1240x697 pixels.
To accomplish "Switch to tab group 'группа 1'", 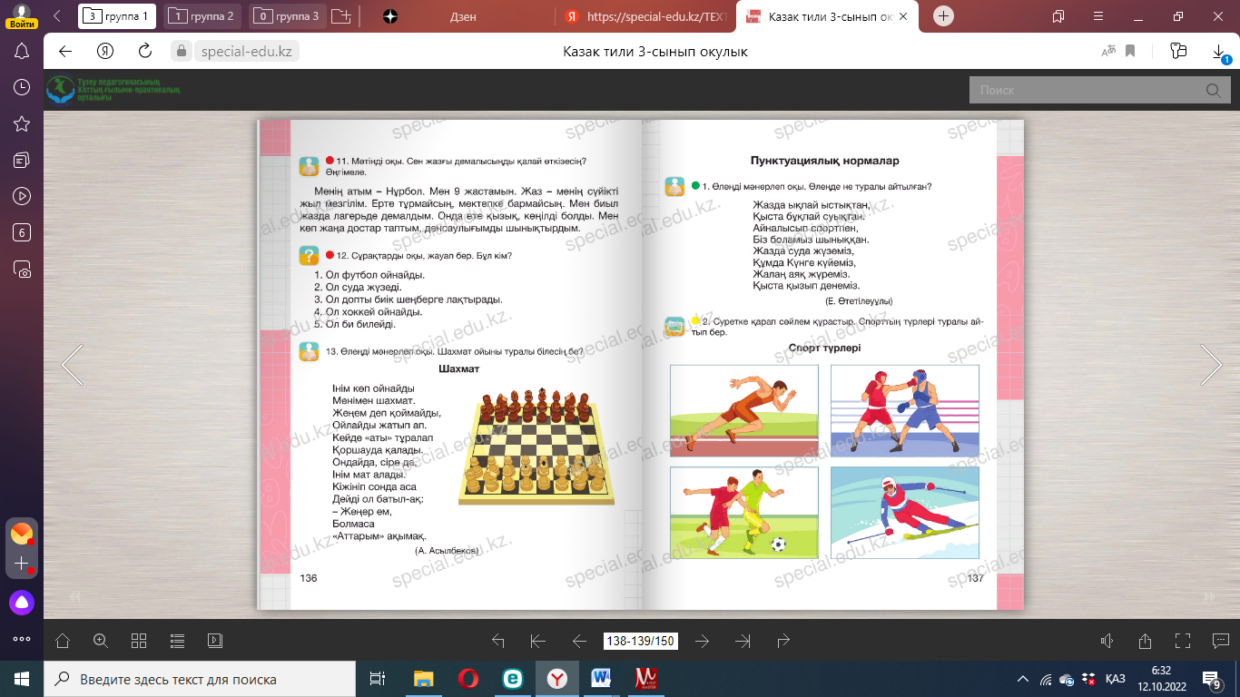I will [x=118, y=15].
